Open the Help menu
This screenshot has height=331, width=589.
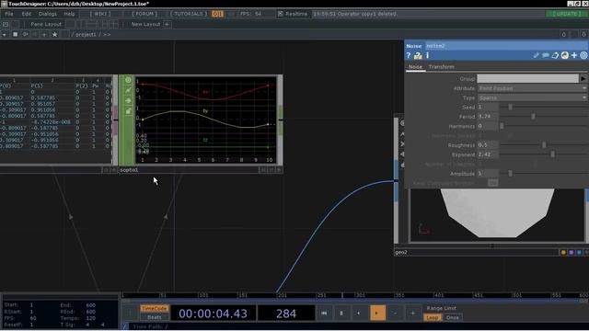(x=69, y=14)
